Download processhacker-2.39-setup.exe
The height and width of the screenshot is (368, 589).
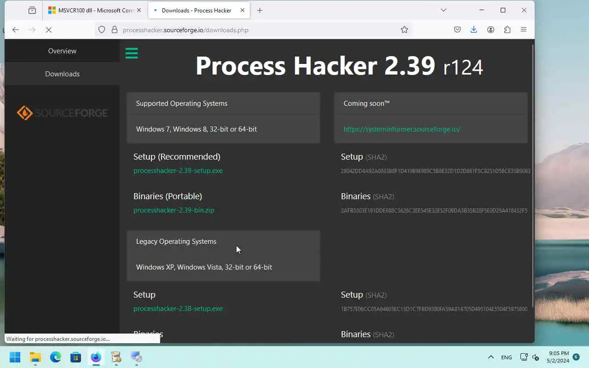pos(178,171)
